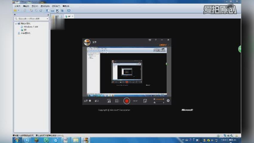
Task: Open the 选项卡(T) menu
Action: 56,6
